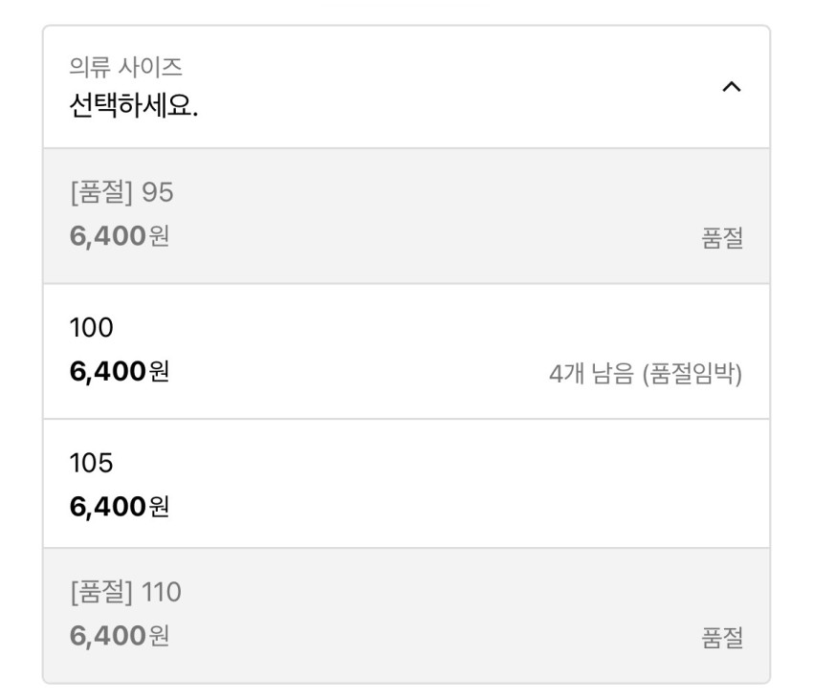
Task: Click the empty right side of the 105 row
Action: [574, 484]
